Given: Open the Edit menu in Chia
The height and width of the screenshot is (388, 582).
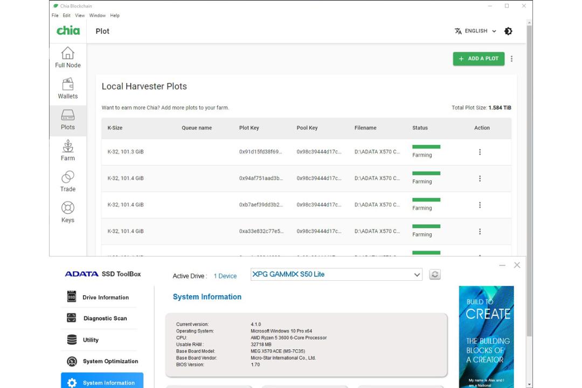Looking at the screenshot, I should [x=66, y=16].
